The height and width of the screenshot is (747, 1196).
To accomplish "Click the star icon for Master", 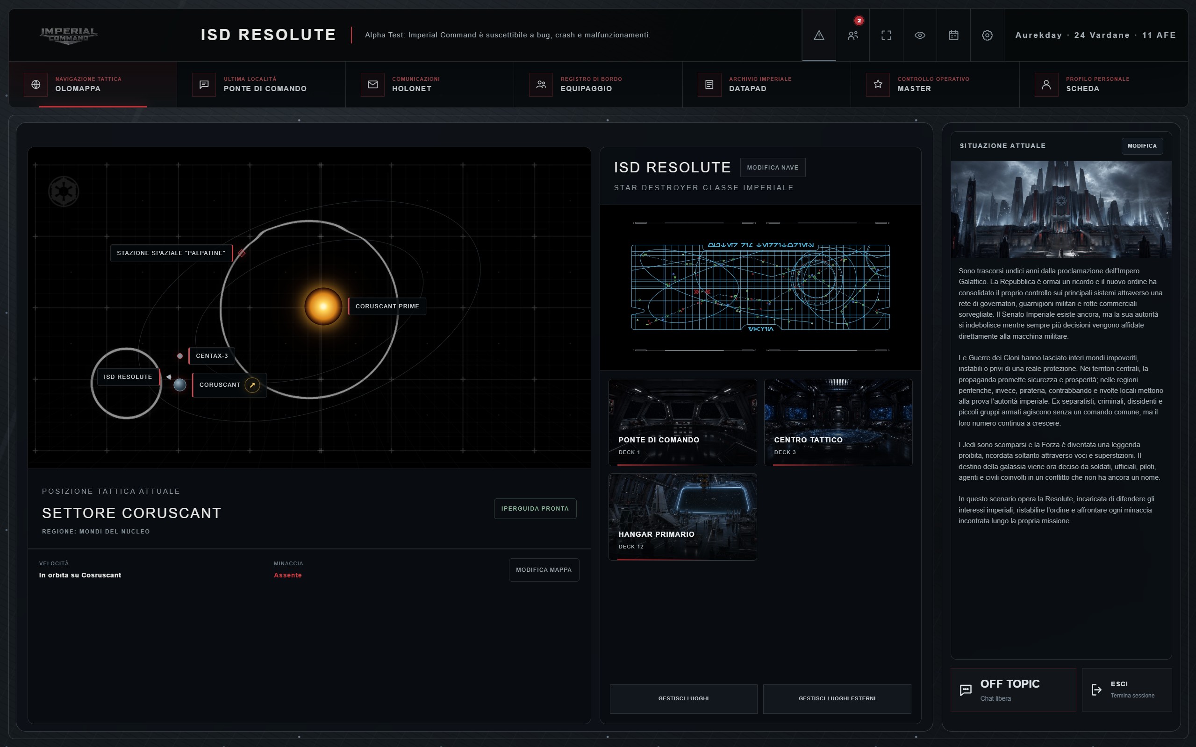I will pos(878,85).
